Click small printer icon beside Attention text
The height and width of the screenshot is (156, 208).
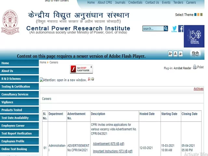coord(92,79)
